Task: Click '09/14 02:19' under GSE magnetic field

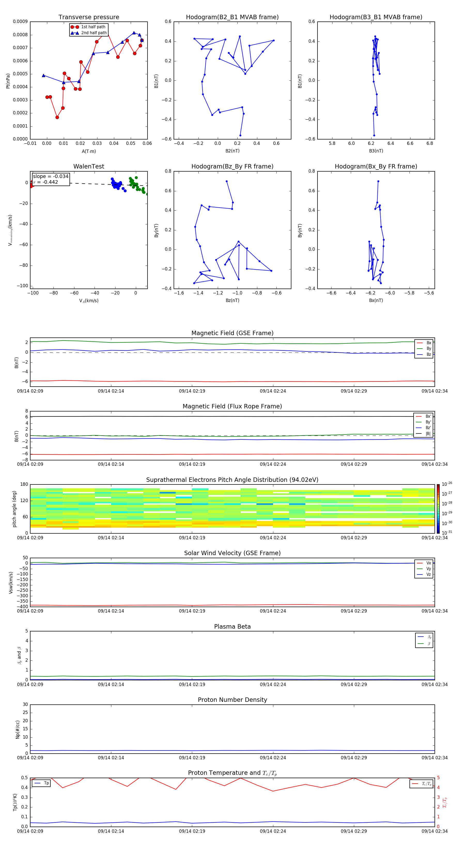Action: (x=192, y=391)
